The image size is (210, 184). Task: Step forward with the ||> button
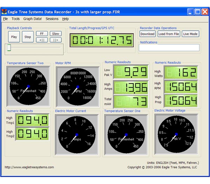pyautogui.click(x=56, y=40)
